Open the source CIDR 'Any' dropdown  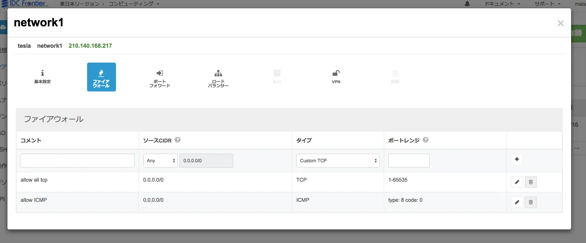click(x=161, y=161)
